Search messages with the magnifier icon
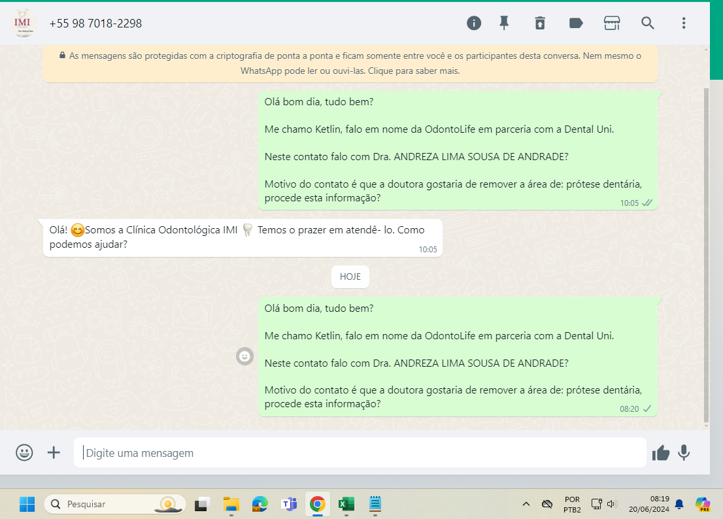This screenshot has height=519, width=723. point(648,23)
